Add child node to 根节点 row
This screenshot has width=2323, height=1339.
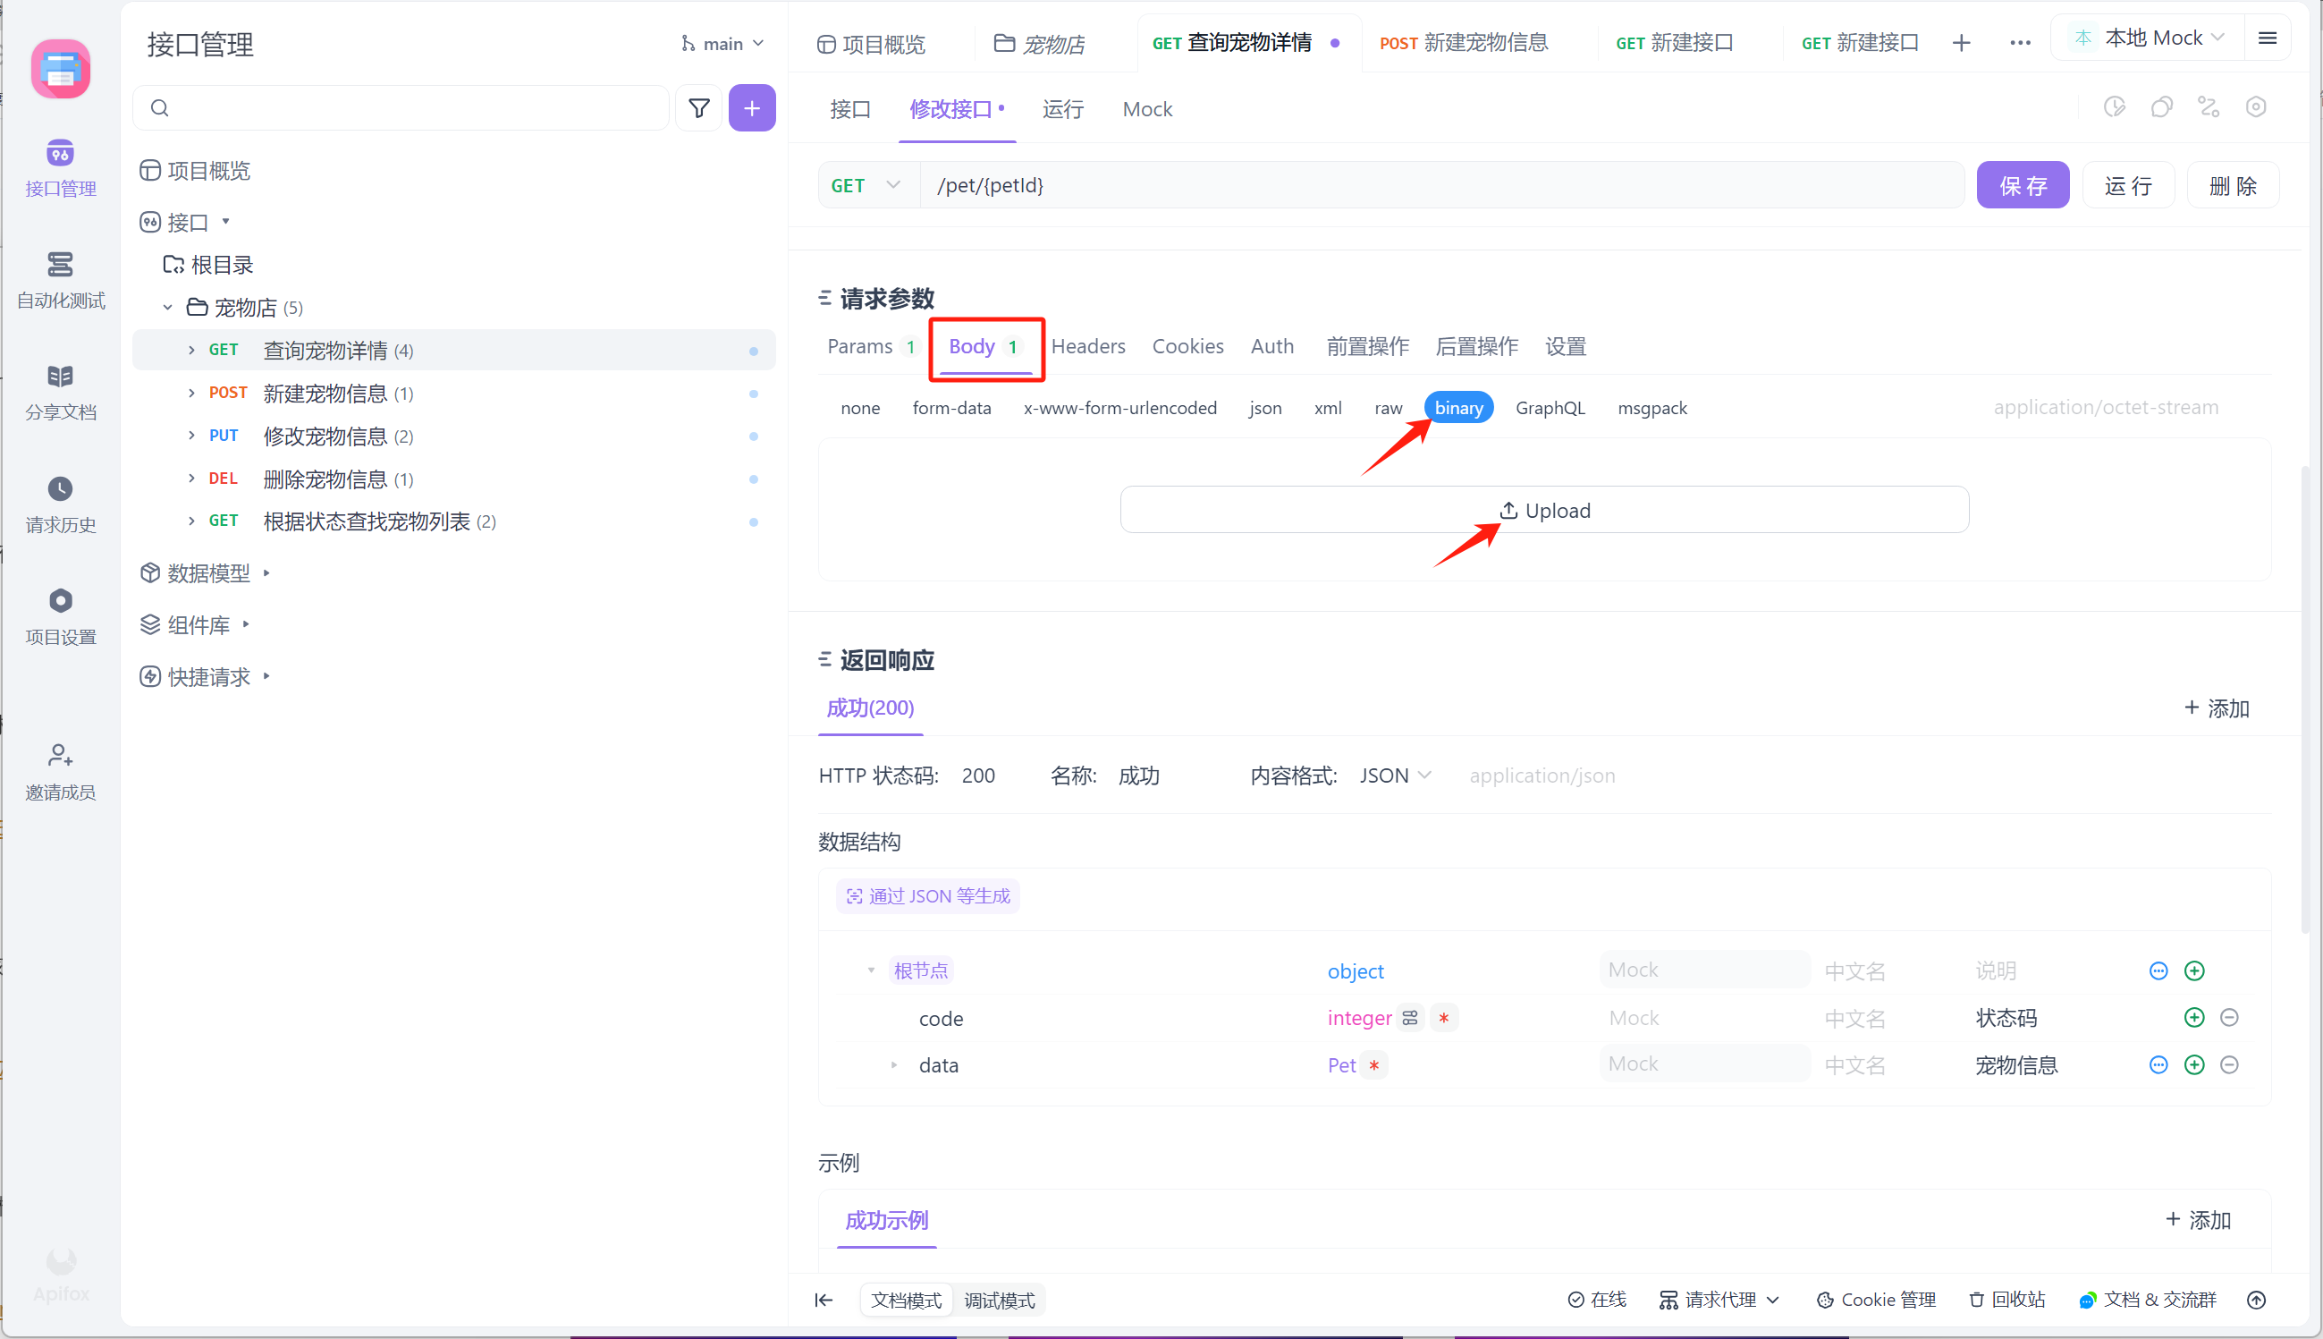[2193, 971]
